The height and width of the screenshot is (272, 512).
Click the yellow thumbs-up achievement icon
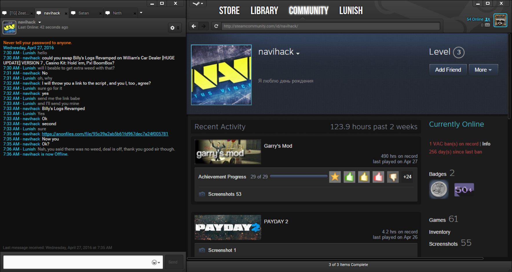coord(364,177)
